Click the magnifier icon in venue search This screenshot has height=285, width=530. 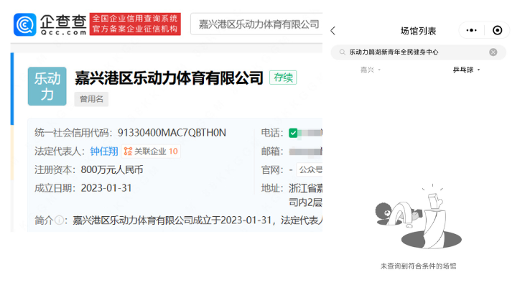(343, 52)
